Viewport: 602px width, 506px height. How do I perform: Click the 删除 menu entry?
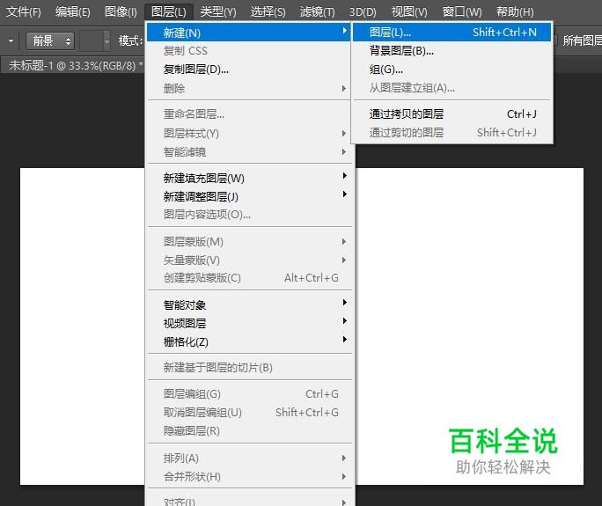click(x=249, y=88)
